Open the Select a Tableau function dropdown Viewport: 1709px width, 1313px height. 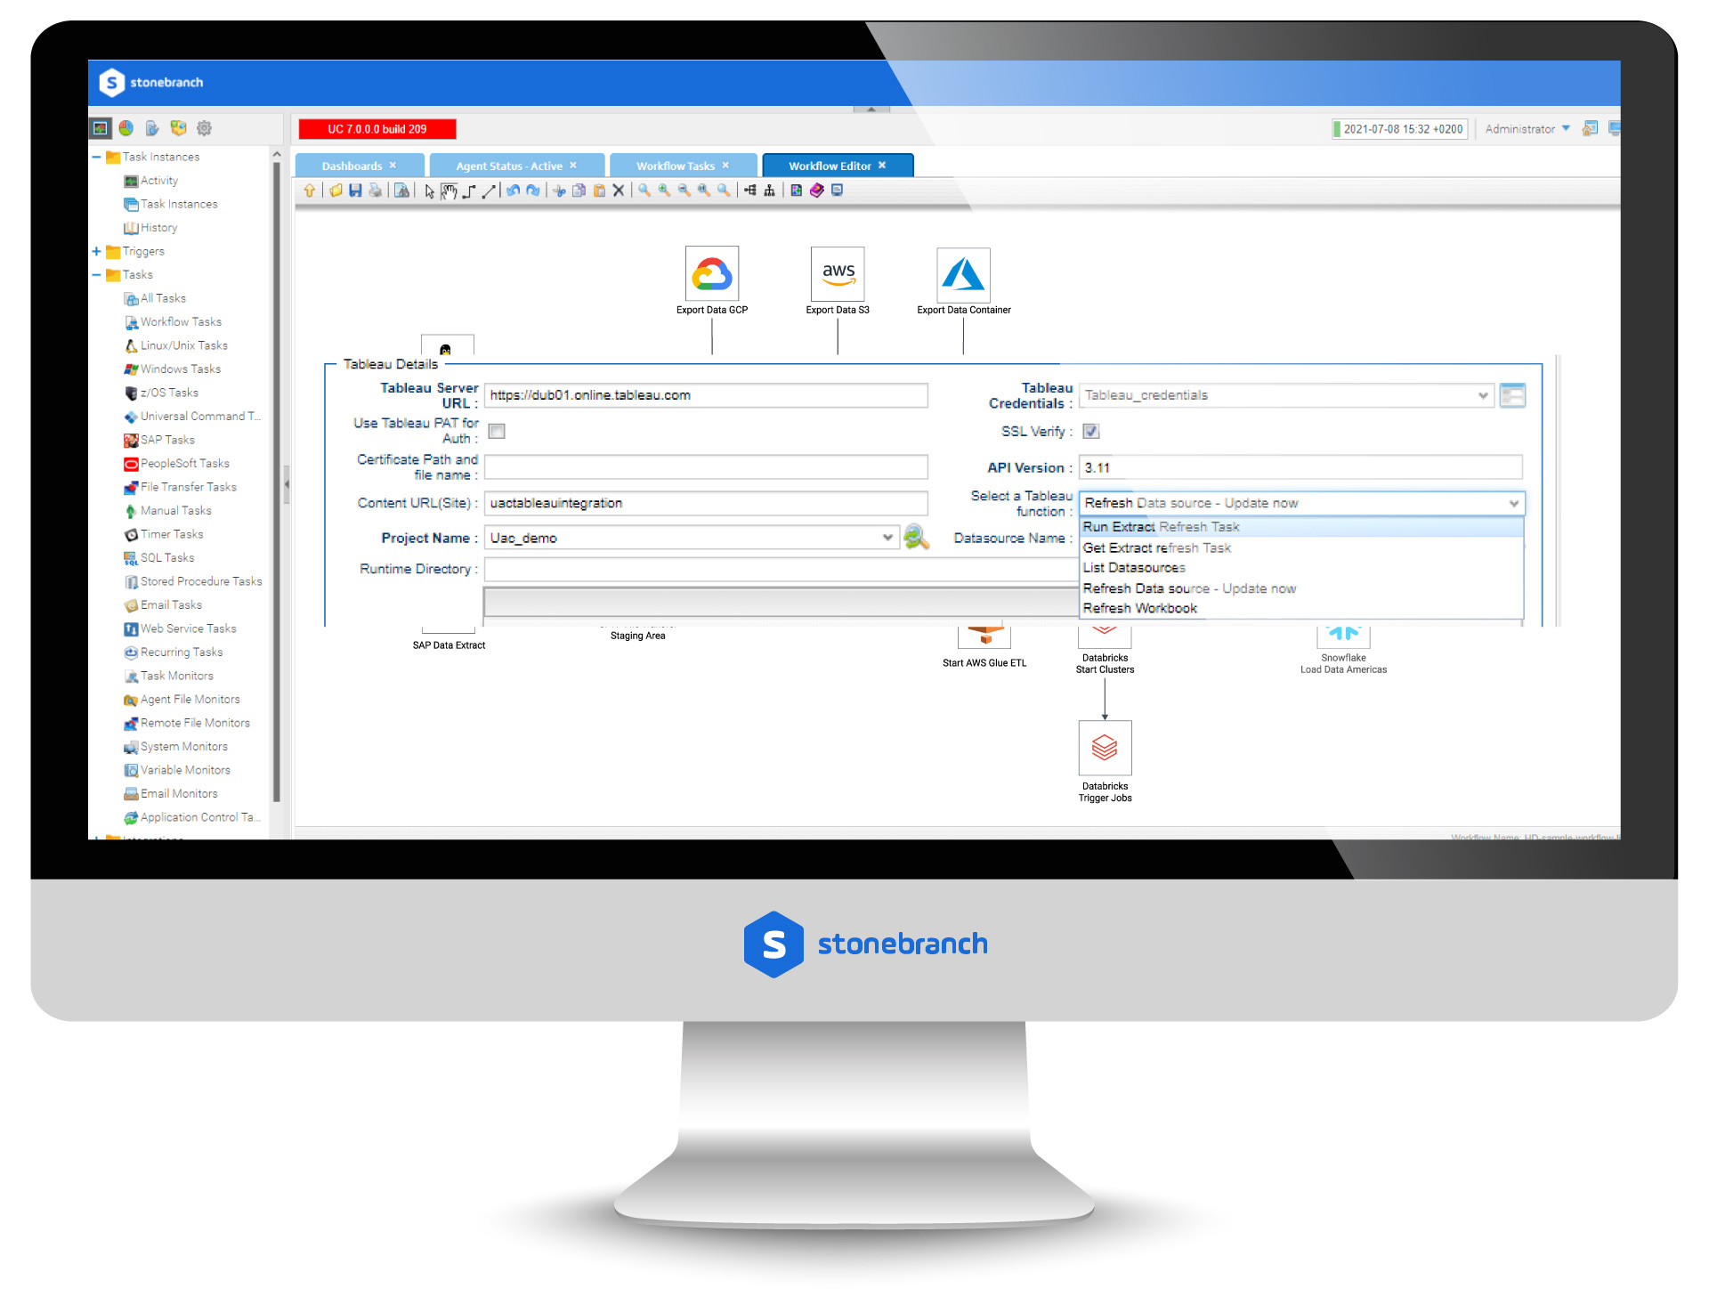pyautogui.click(x=1295, y=500)
